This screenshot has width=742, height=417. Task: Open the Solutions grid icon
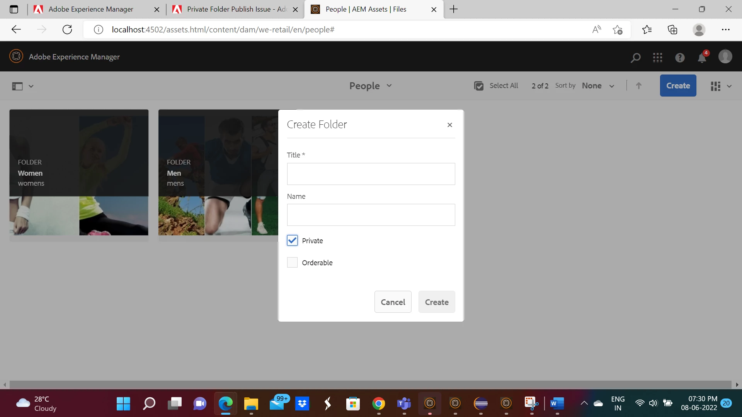[657, 58]
